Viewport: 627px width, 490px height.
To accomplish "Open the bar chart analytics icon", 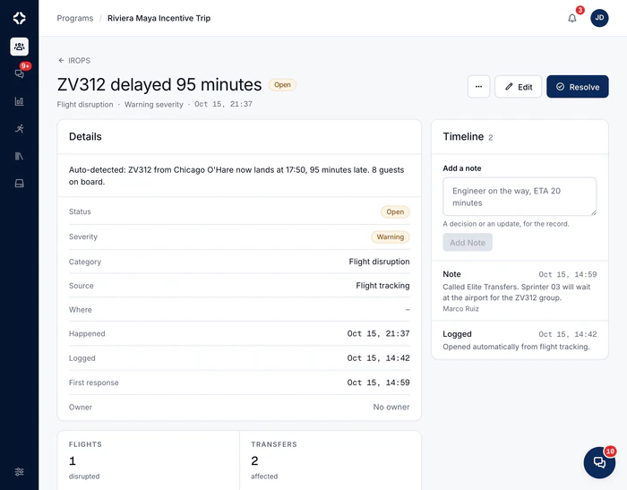I will pos(19,101).
